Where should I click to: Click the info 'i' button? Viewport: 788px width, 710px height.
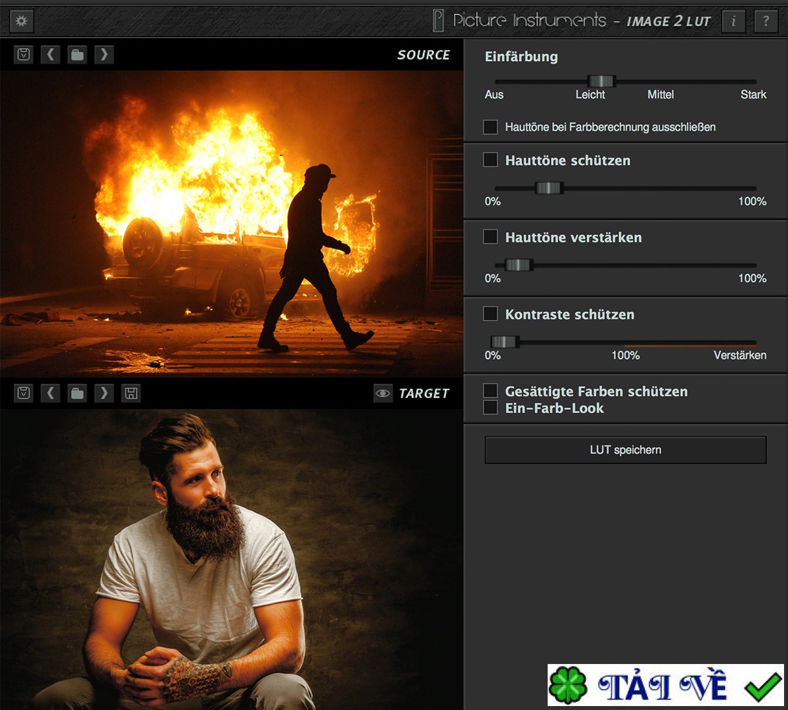(x=733, y=21)
